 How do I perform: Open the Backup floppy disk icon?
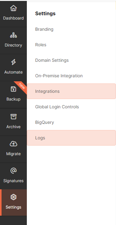tap(13, 89)
